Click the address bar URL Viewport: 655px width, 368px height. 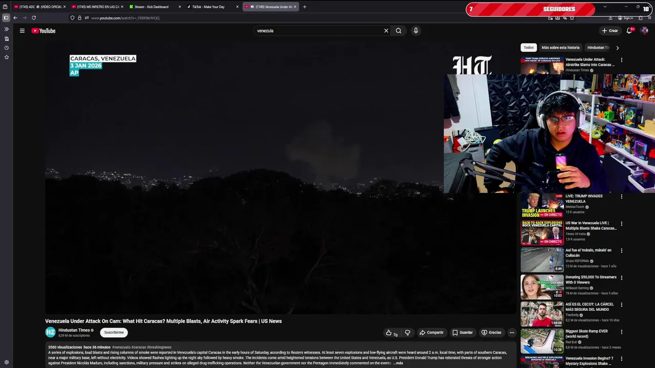125,18
